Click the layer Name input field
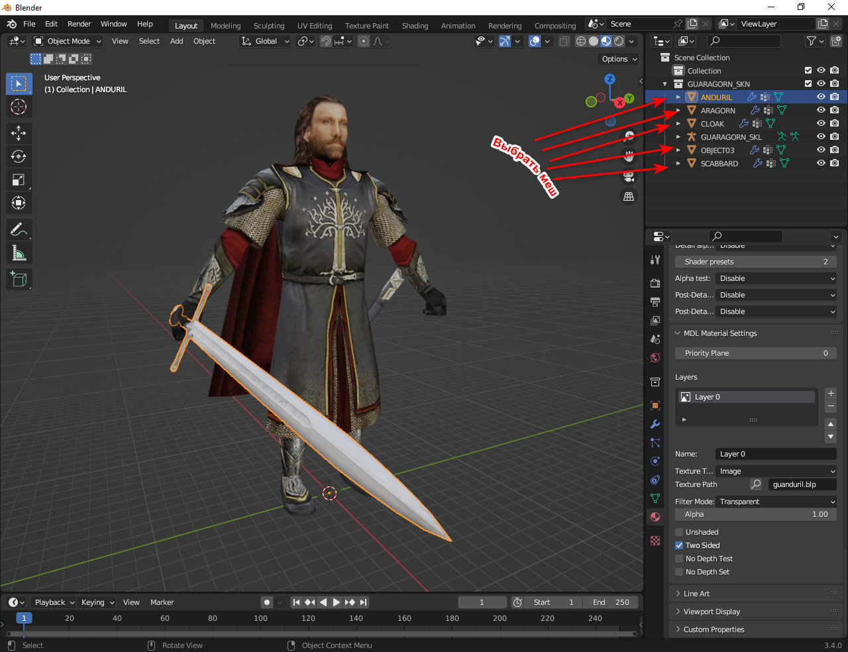848x652 pixels. 776,454
